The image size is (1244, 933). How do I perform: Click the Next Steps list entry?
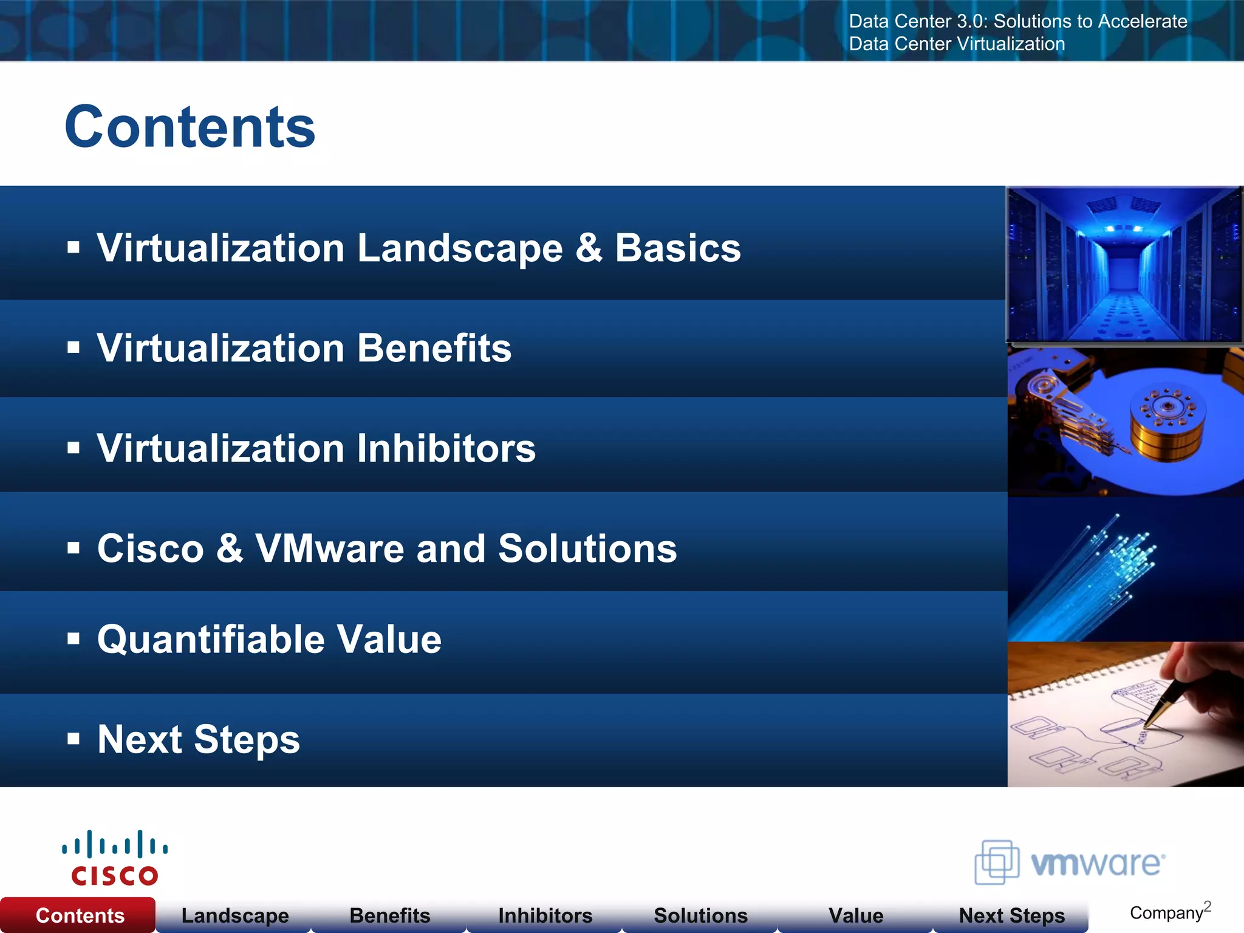(x=199, y=739)
